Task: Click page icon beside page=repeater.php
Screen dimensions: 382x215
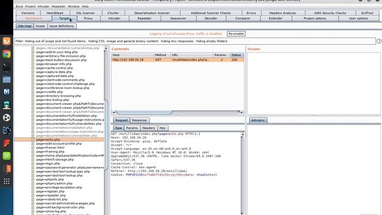Action: [33, 195]
